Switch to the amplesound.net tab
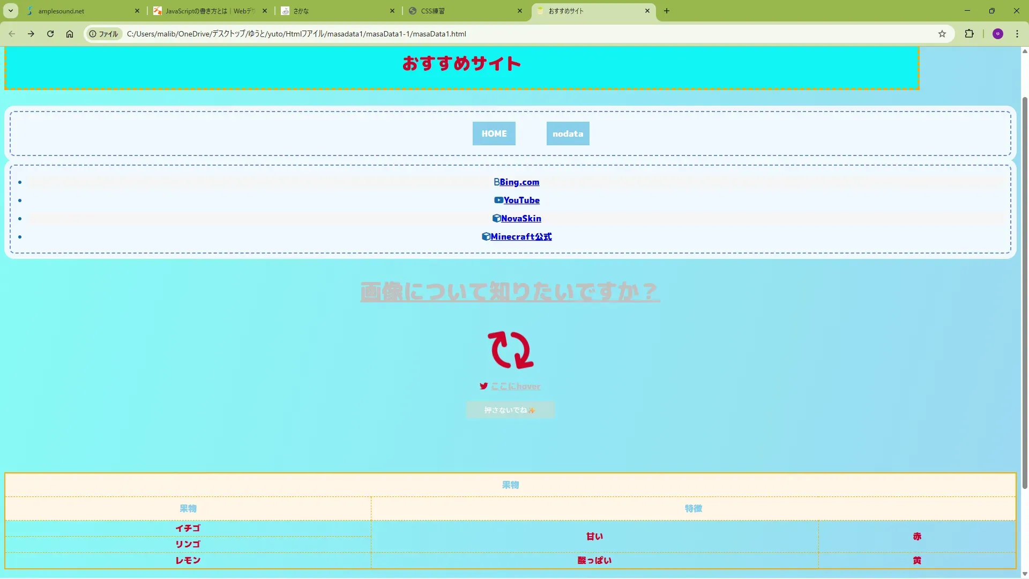 tap(80, 11)
